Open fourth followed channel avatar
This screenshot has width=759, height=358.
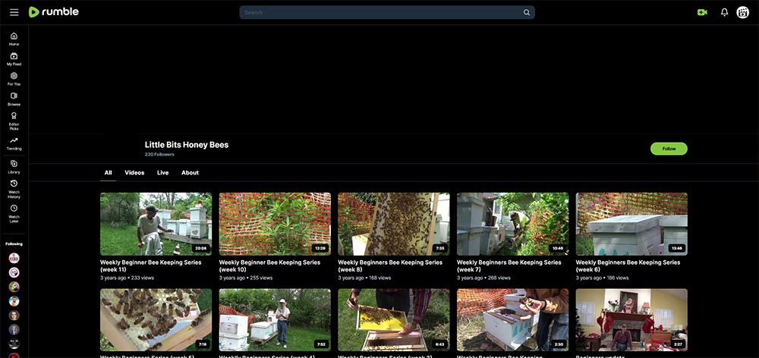(x=14, y=301)
